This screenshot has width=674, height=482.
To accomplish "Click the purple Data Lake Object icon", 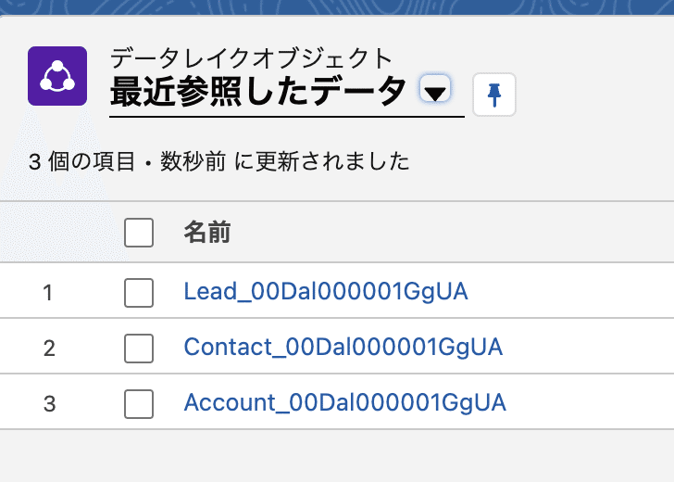I will point(57,76).
